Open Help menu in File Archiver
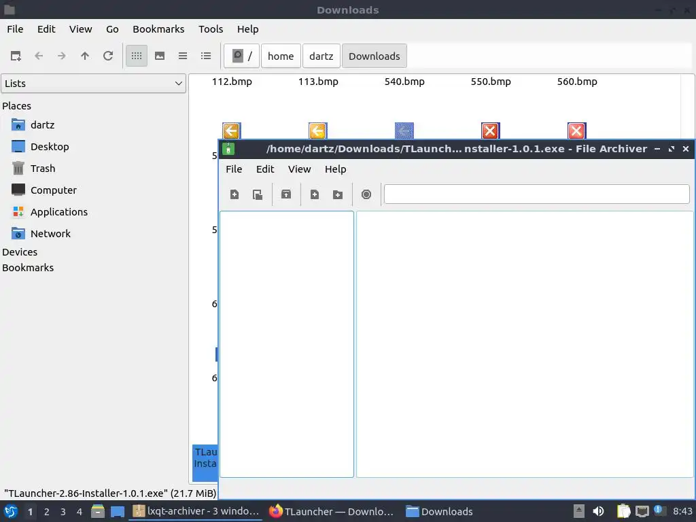Viewport: 696px width, 522px height. [x=335, y=169]
